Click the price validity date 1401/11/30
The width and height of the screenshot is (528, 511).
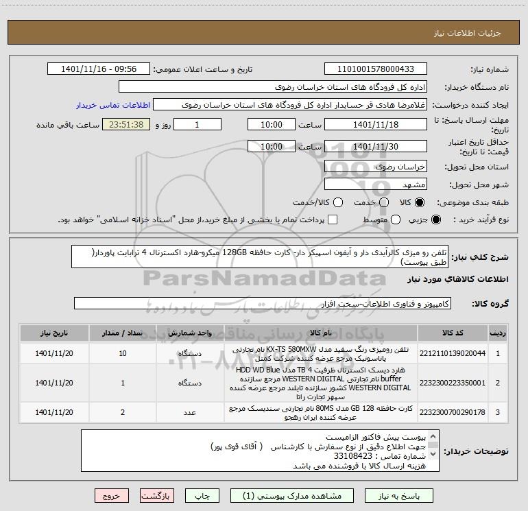point(376,146)
